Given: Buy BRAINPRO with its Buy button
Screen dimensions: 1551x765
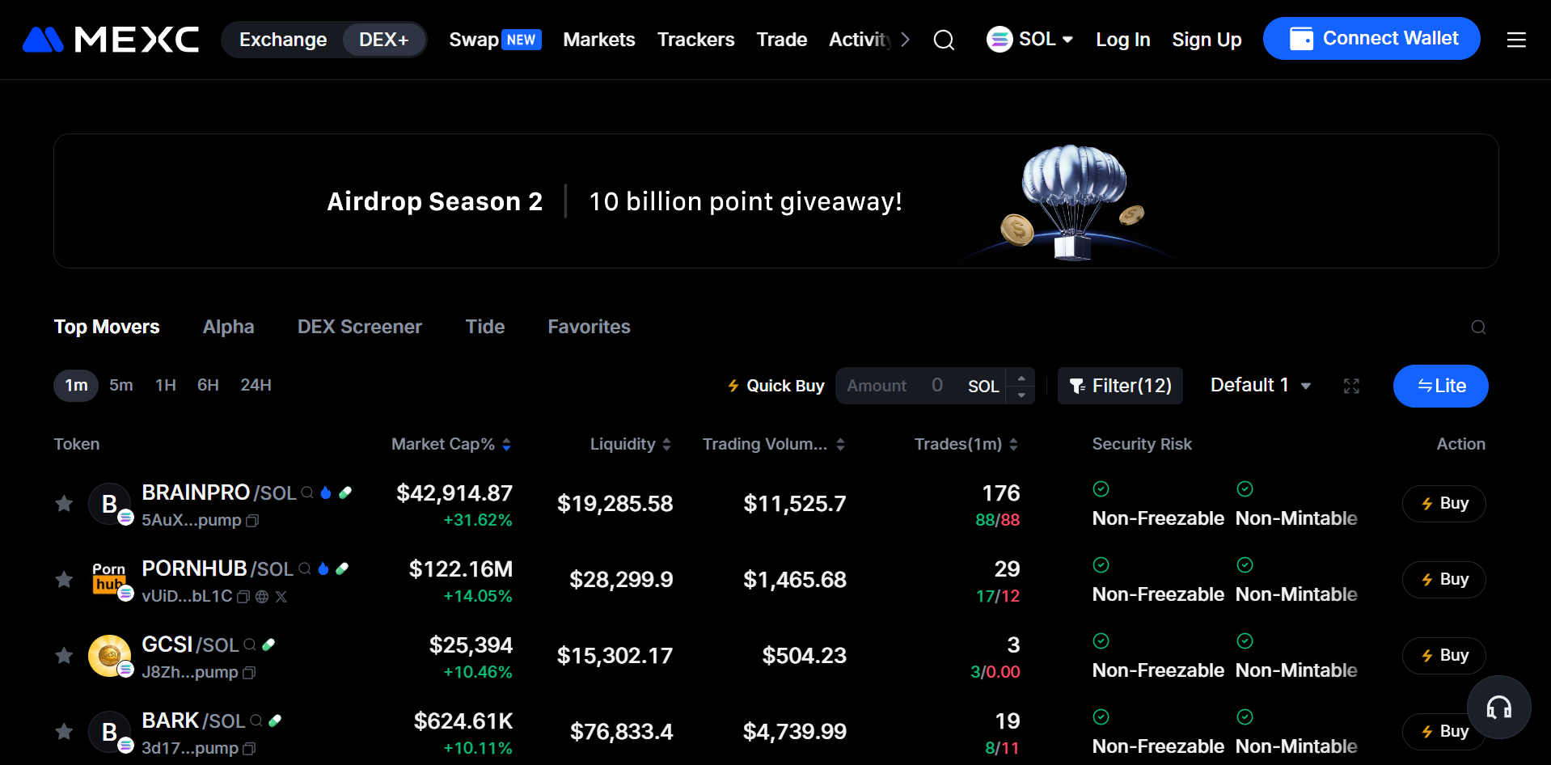Looking at the screenshot, I should [1443, 504].
